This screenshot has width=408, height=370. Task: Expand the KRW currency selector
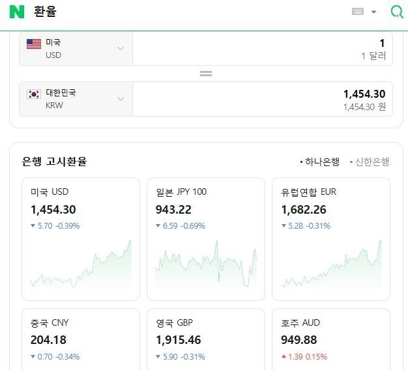point(121,99)
